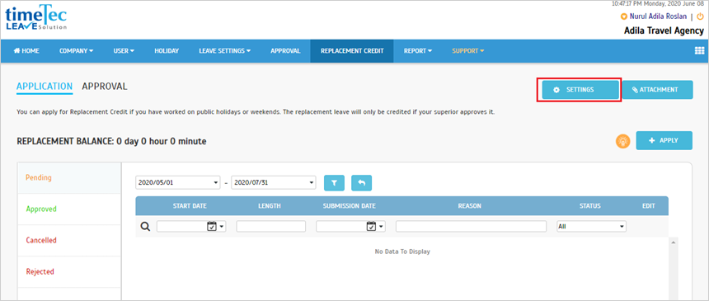Open the Attachment button
Viewport: 709px width, 301px height.
tap(657, 90)
